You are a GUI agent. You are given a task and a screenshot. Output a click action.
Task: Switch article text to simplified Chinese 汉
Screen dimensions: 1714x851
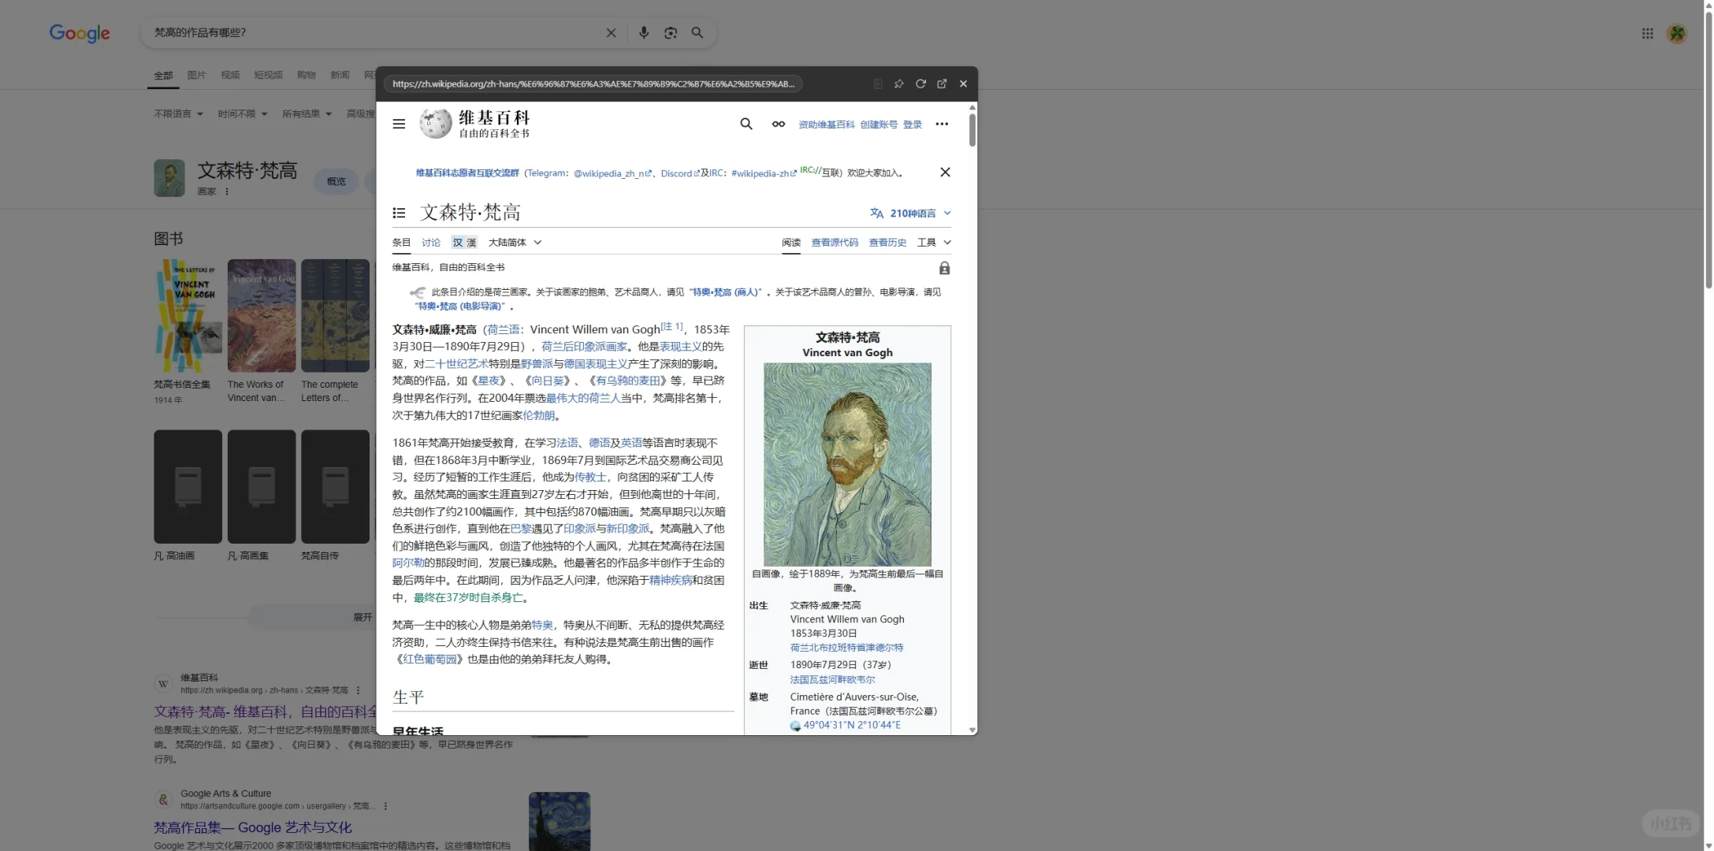coord(458,242)
